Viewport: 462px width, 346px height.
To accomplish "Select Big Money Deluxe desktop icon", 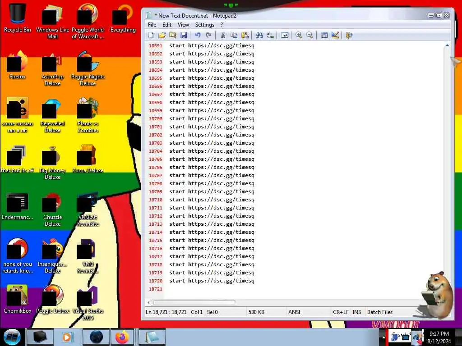I will [52, 162].
